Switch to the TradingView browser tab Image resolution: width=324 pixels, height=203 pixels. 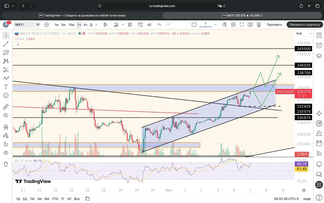coord(82,15)
